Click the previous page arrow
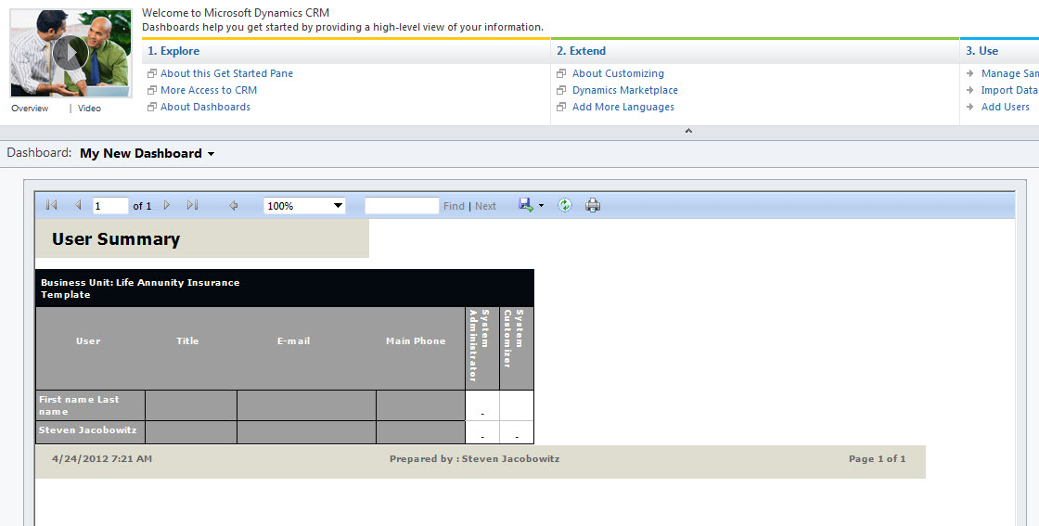 tap(78, 205)
